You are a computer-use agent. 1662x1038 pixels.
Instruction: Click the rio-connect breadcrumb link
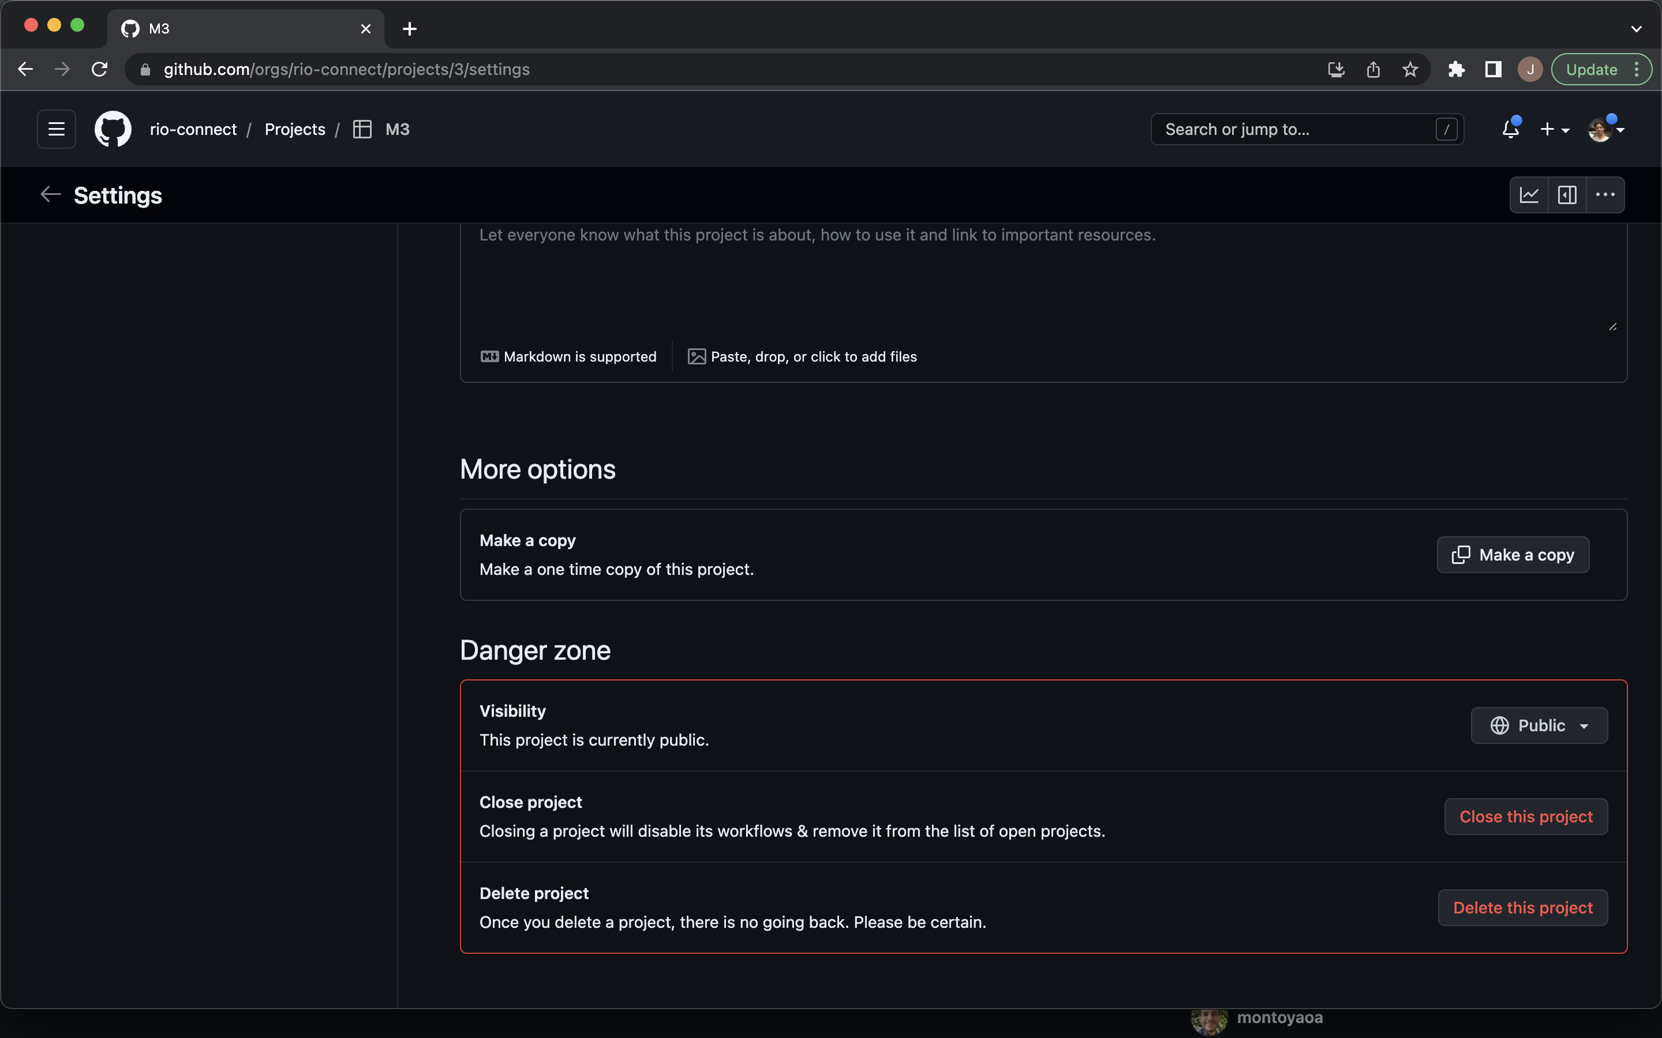tap(193, 129)
